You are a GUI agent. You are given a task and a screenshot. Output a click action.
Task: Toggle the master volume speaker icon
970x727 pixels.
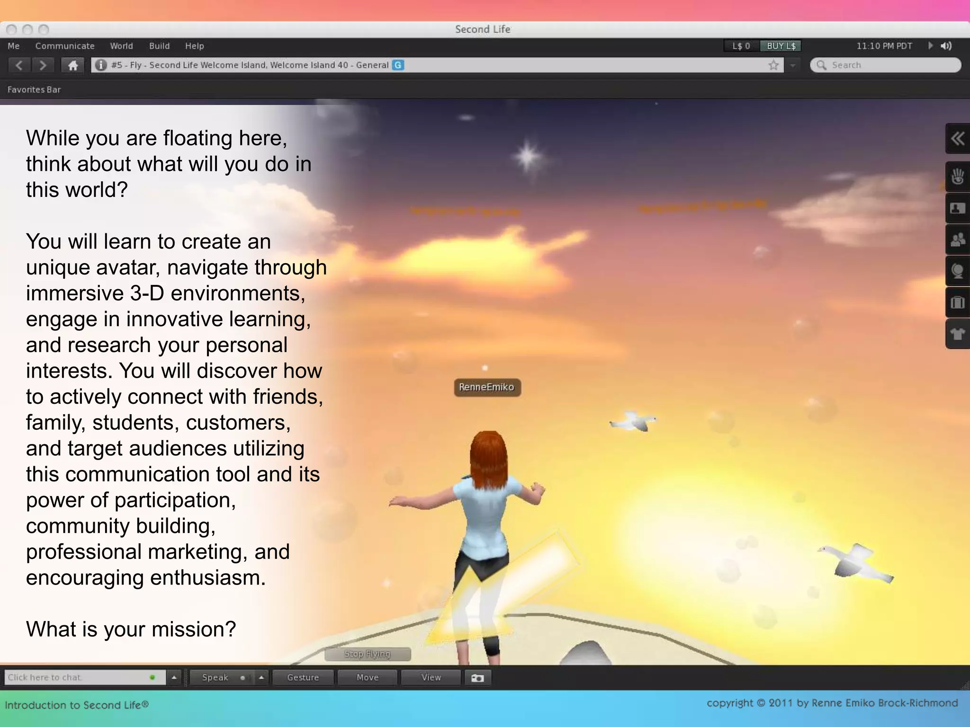tap(946, 46)
